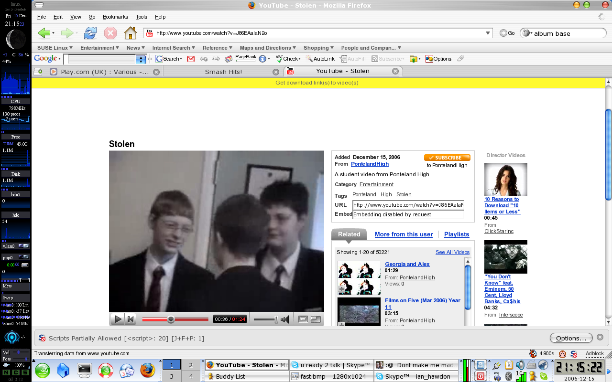Stop loading with the red X button

tap(110, 33)
